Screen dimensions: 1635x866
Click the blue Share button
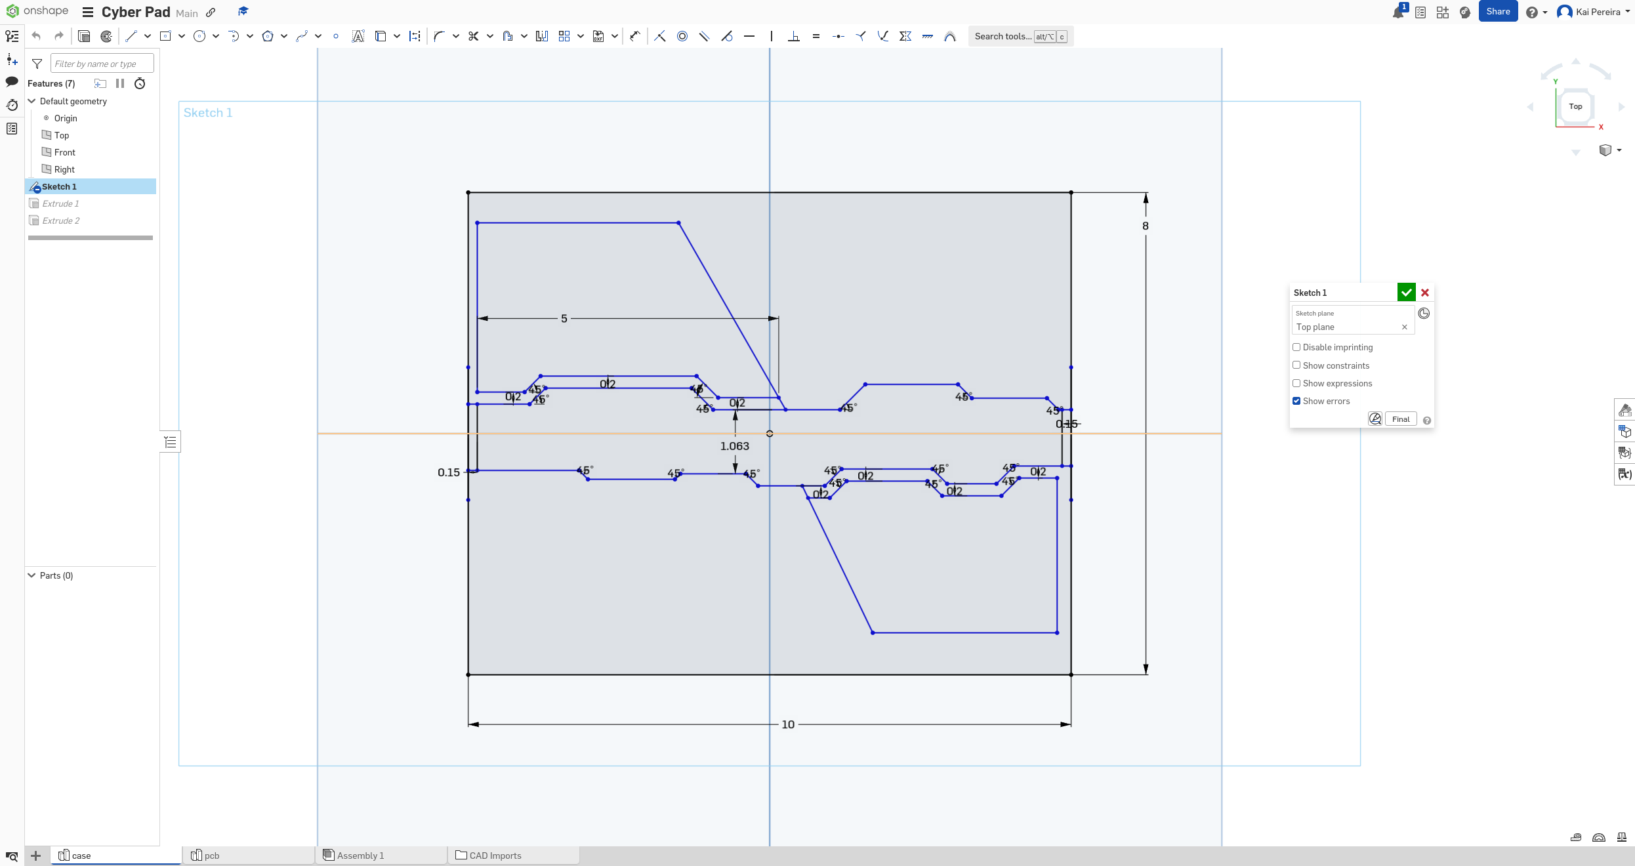[x=1498, y=12]
